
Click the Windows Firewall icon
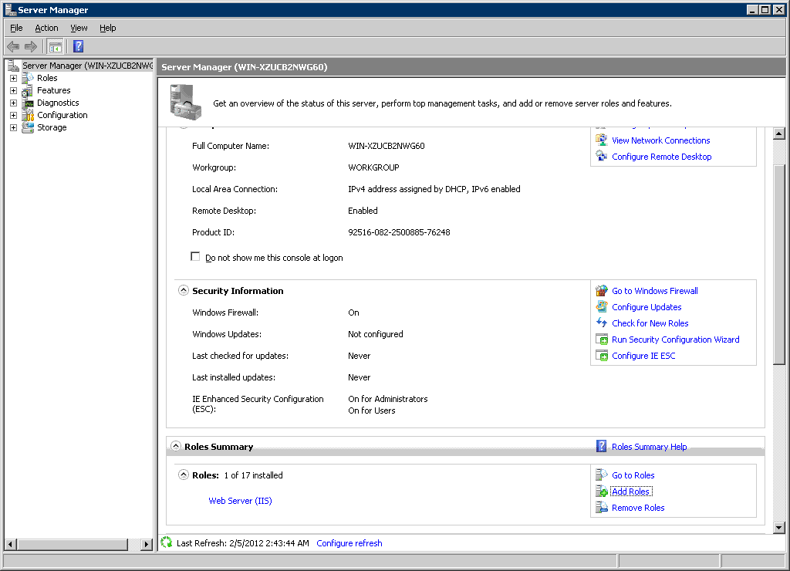point(602,291)
